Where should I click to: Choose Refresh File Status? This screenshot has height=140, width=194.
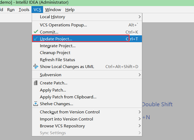87,60
